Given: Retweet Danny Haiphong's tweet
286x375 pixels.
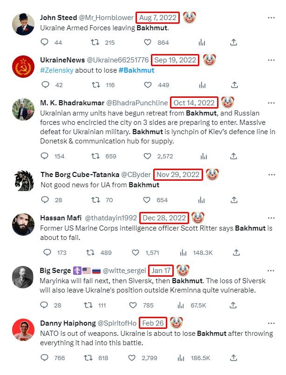Looking at the screenshot, I should (88, 358).
